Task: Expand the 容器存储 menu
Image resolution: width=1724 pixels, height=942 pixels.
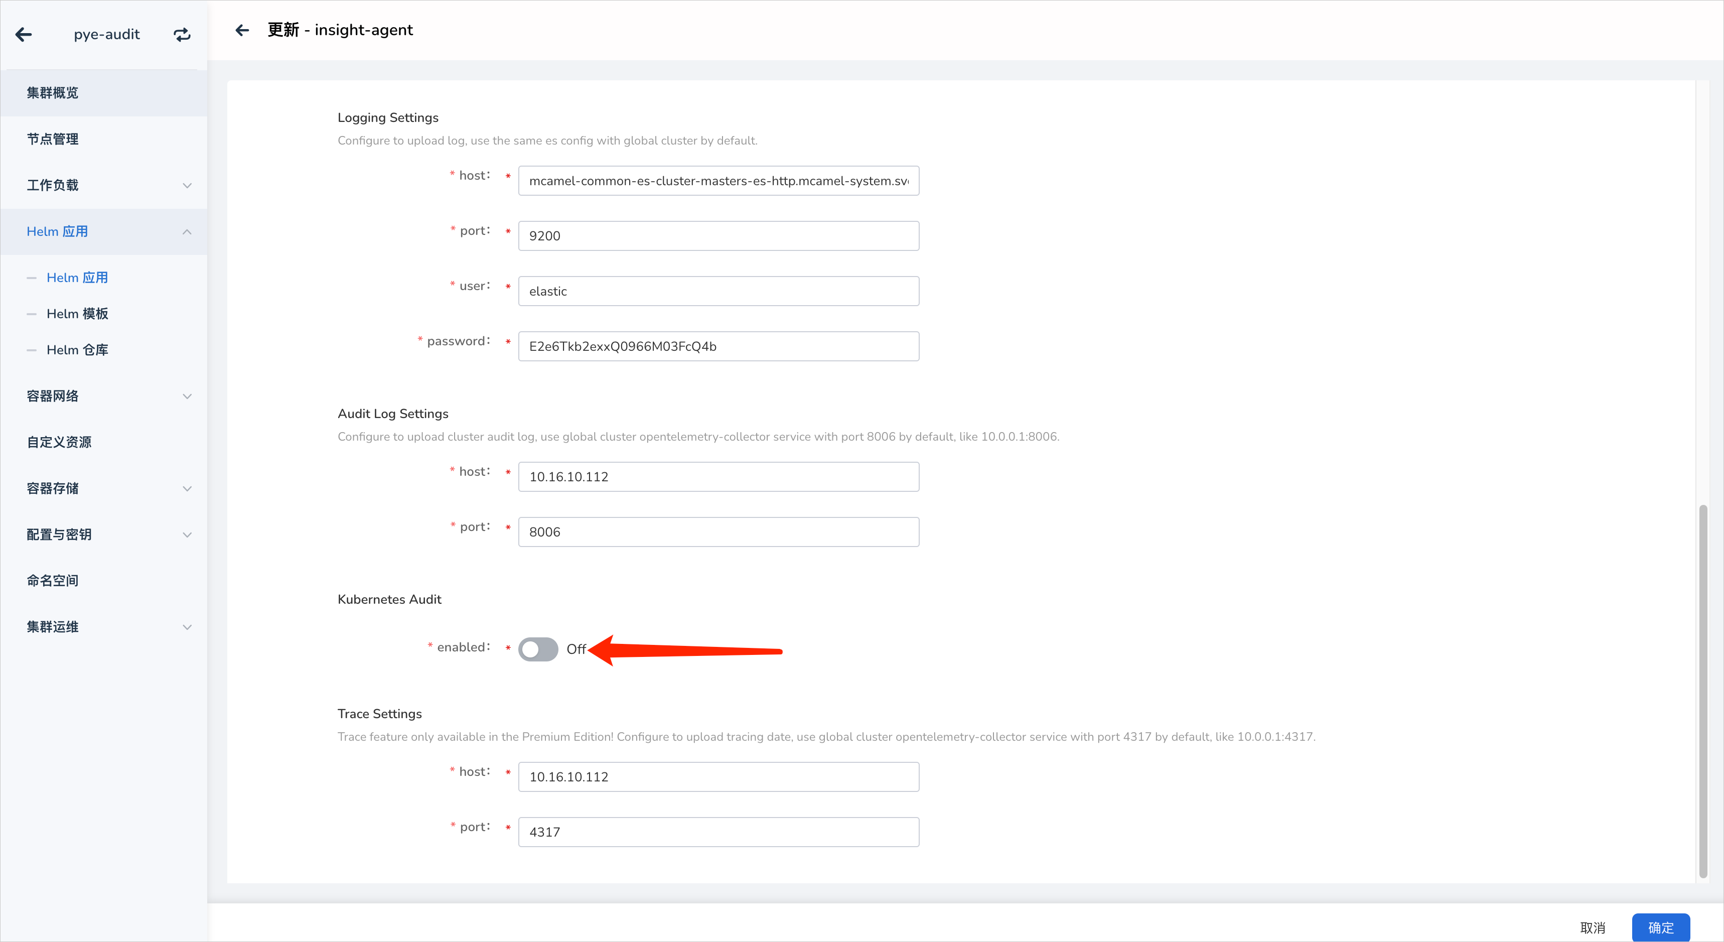Action: 104,489
